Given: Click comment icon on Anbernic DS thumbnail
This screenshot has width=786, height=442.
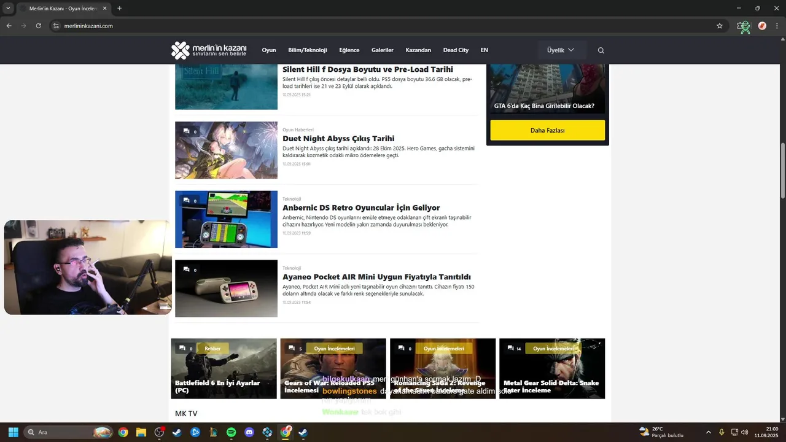Looking at the screenshot, I should pyautogui.click(x=186, y=201).
